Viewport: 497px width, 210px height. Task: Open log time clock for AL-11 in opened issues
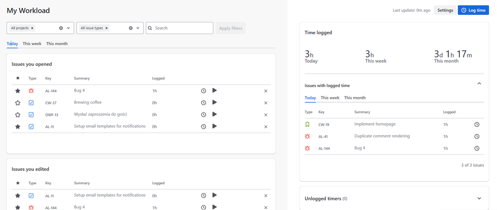click(x=203, y=126)
